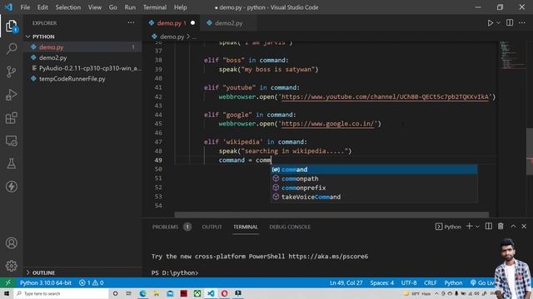Screen dimensions: 533x299
Task: Switch to the OUTPUT panel tab
Action: [212, 227]
